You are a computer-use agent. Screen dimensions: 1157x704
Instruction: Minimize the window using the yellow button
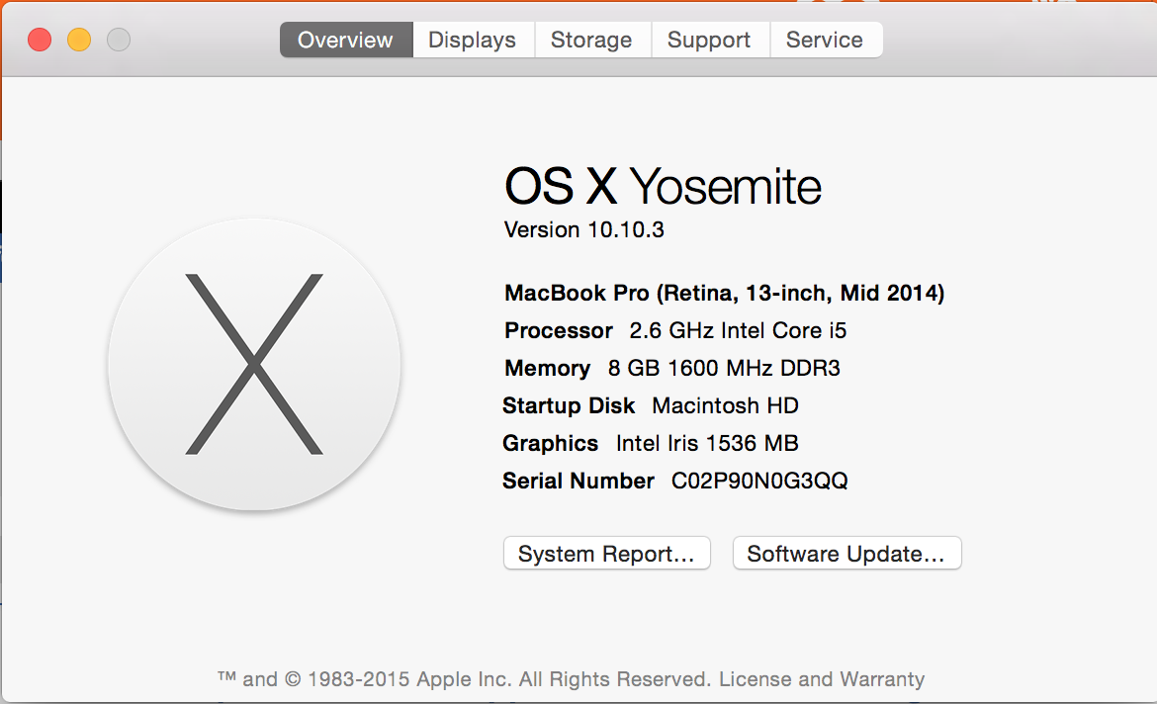point(79,41)
